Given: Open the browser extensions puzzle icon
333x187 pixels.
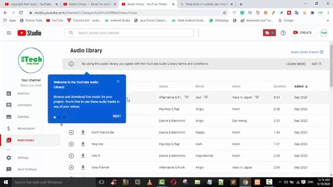Looking at the screenshot, I should (312, 12).
